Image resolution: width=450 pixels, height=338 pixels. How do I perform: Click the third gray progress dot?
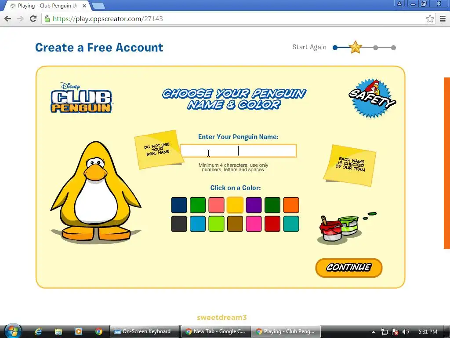click(376, 48)
